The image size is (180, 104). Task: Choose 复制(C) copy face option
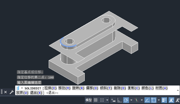pos(134,88)
